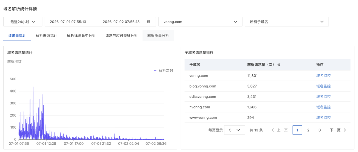Open the 最近24小时 time range dropdown
This screenshot has width=358, height=152.
point(23,22)
